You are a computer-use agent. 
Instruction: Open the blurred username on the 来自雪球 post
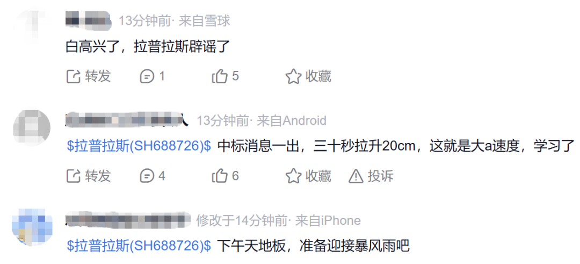click(89, 20)
